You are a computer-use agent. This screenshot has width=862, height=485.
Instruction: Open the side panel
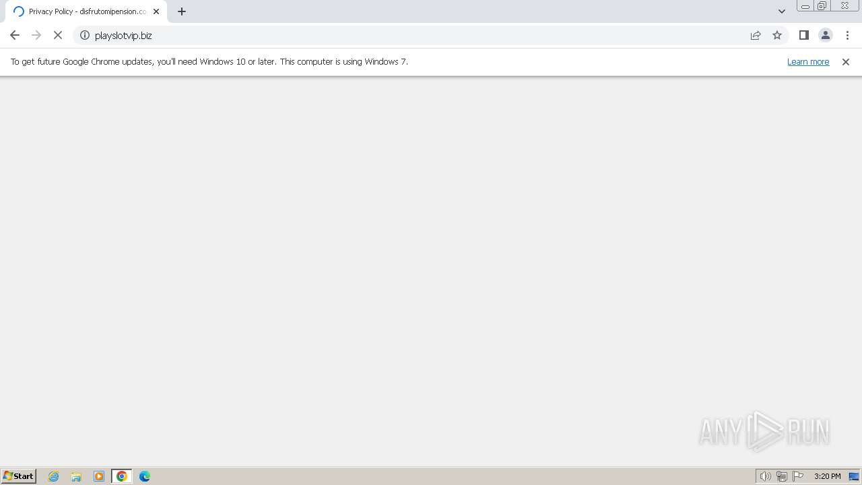coord(804,35)
